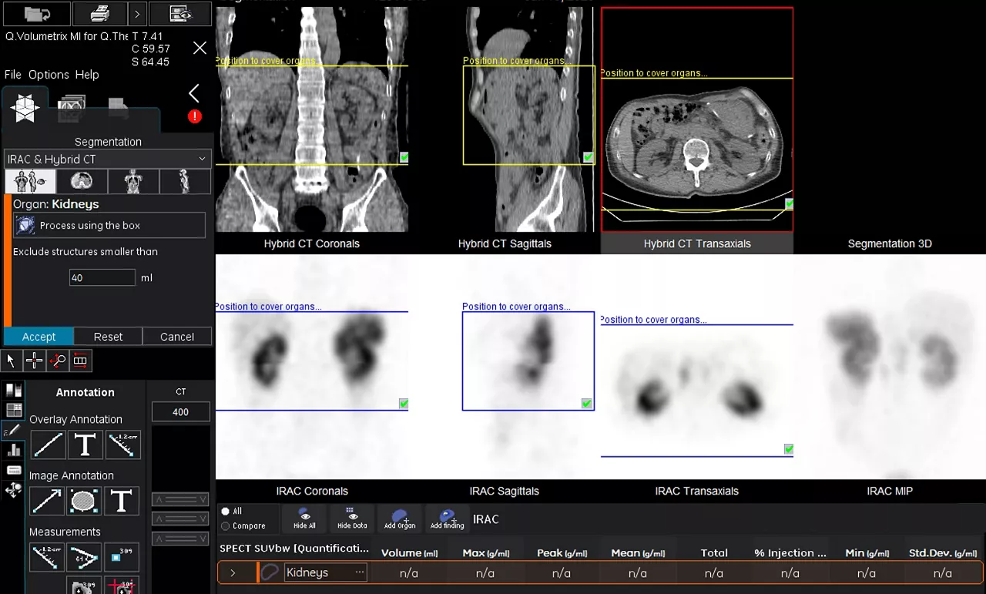
Task: Open the Options menu
Action: coord(49,75)
